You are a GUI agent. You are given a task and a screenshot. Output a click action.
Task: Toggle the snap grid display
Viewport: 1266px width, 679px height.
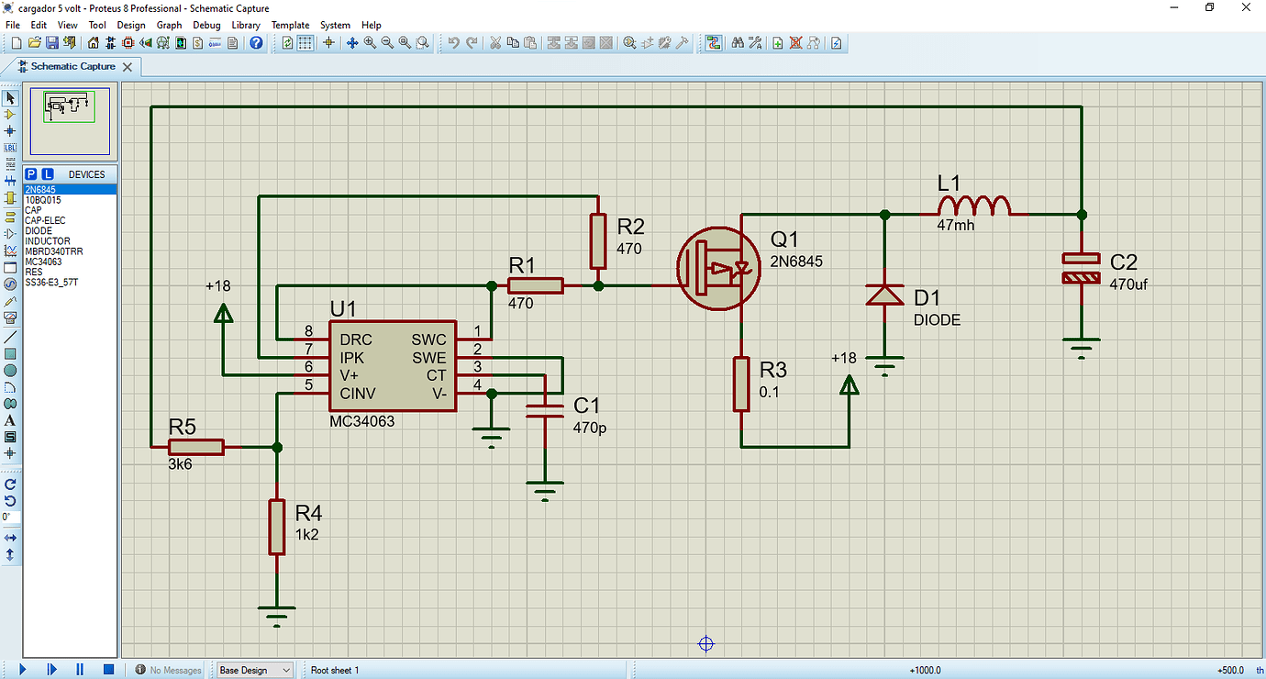305,42
